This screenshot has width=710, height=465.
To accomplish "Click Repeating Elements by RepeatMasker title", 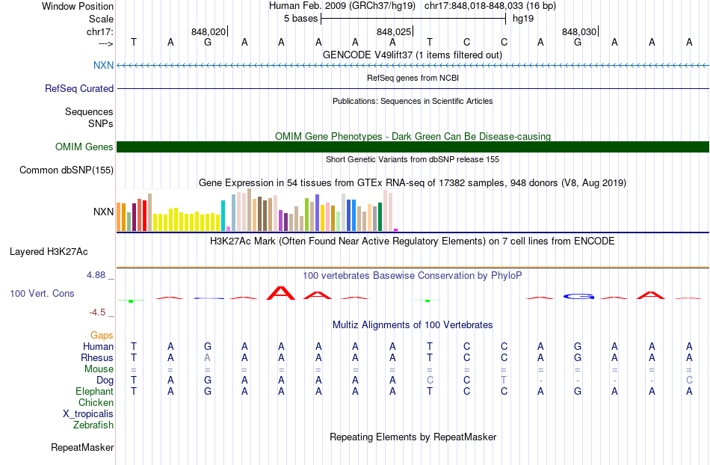I will (x=413, y=437).
